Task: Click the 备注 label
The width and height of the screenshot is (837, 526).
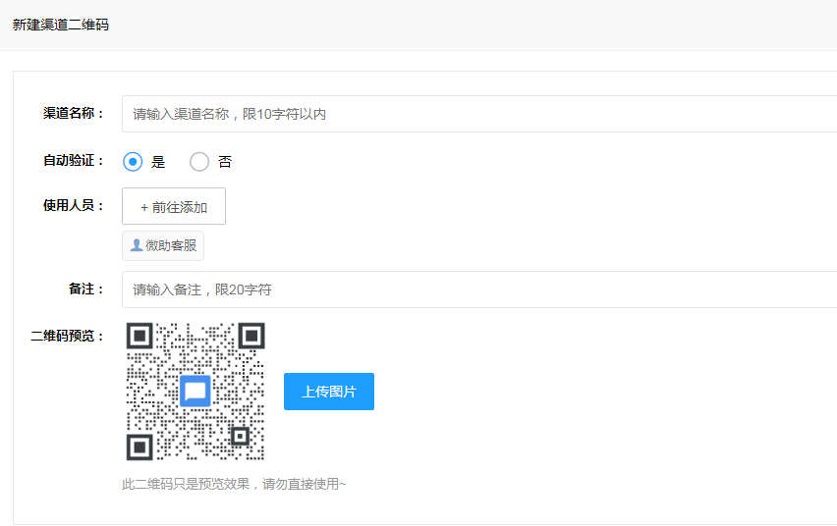Action: click(86, 289)
